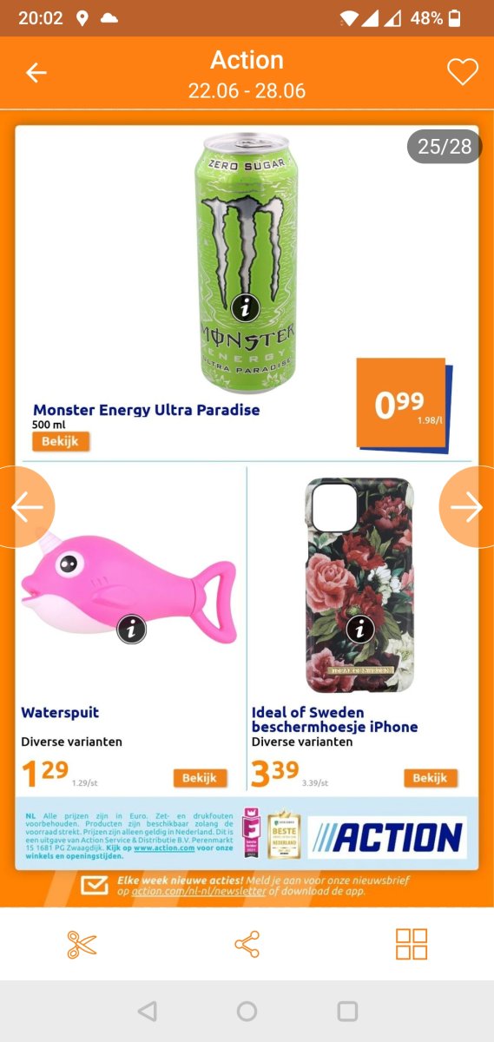The width and height of the screenshot is (494, 1042).
Task: Tap the Android home navigation button
Action: tap(247, 1011)
